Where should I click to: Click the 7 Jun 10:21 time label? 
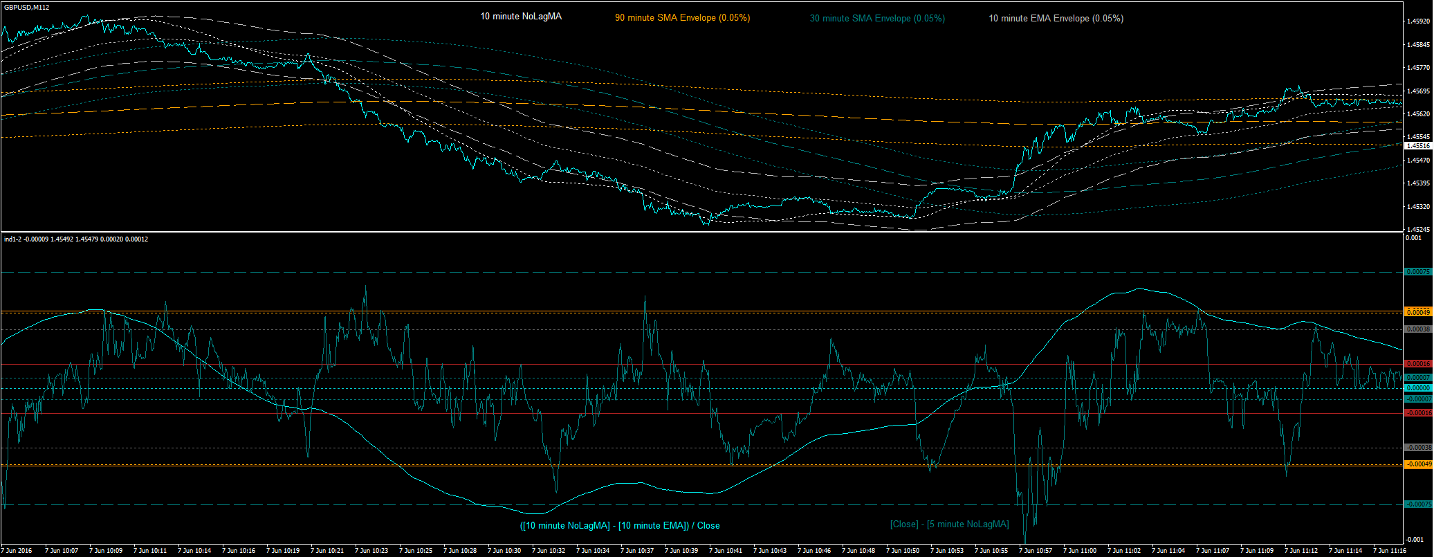click(327, 551)
